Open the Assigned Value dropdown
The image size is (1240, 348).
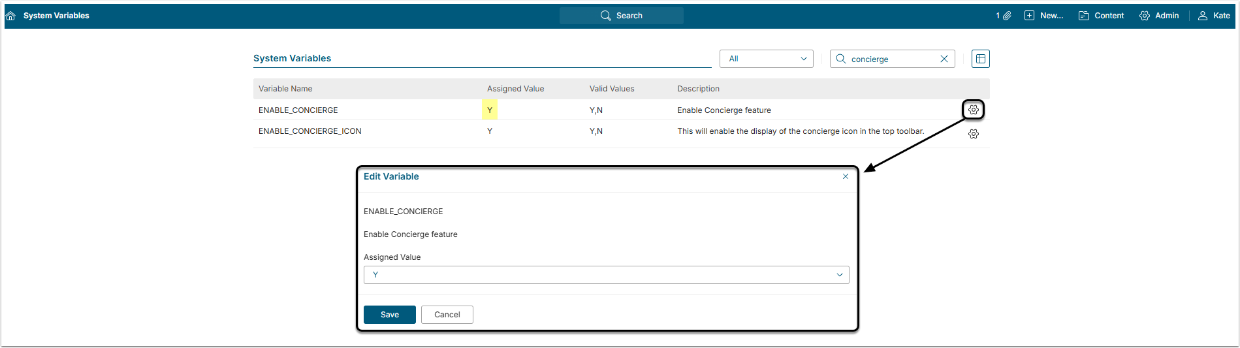606,275
